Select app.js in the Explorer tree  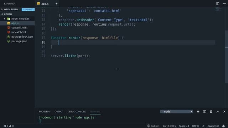17,23
